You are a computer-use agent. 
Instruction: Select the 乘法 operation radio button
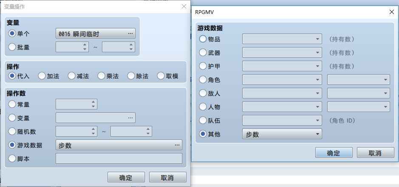pos(101,76)
